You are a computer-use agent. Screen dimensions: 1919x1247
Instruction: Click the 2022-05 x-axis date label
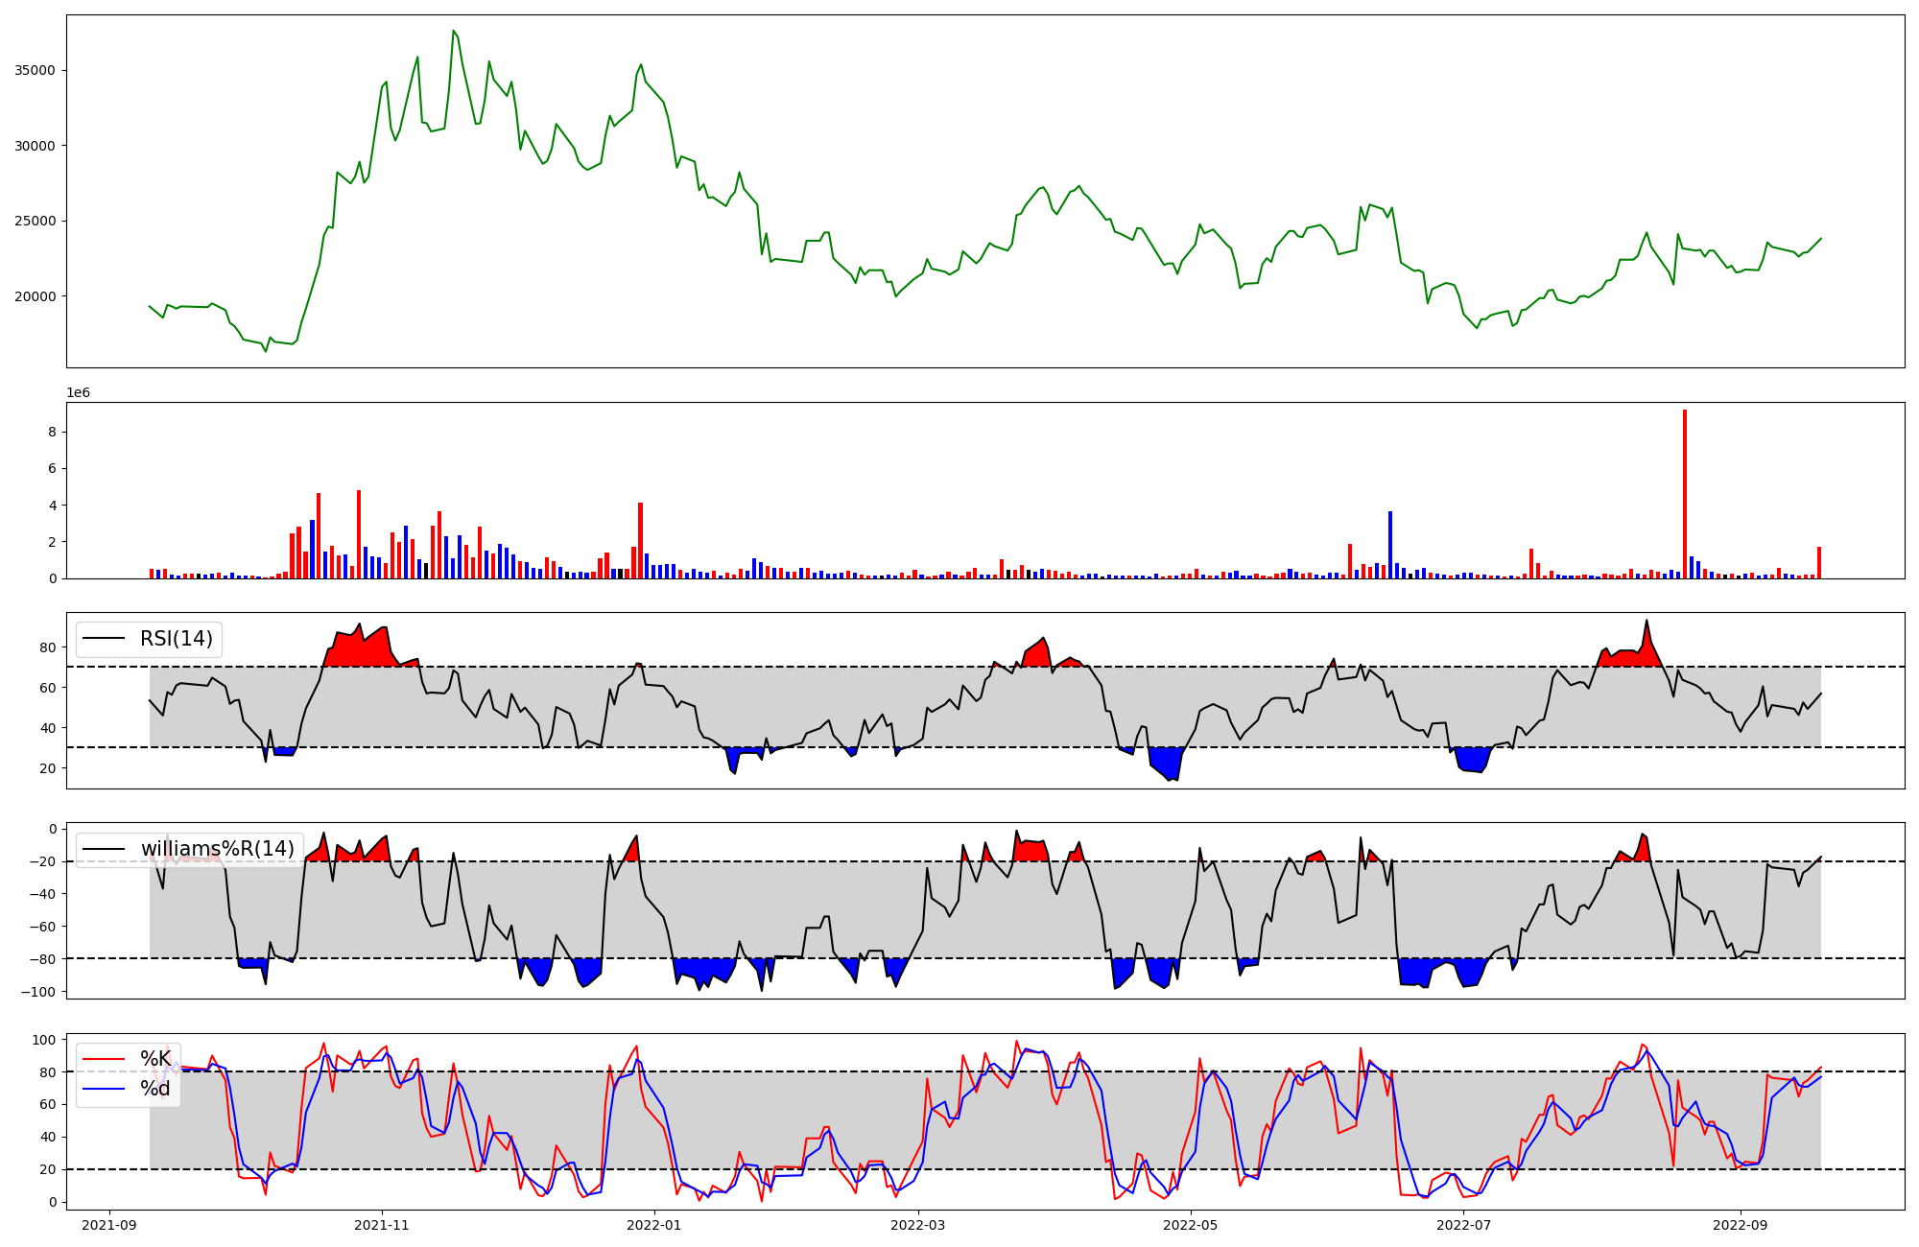pyautogui.click(x=1191, y=1225)
